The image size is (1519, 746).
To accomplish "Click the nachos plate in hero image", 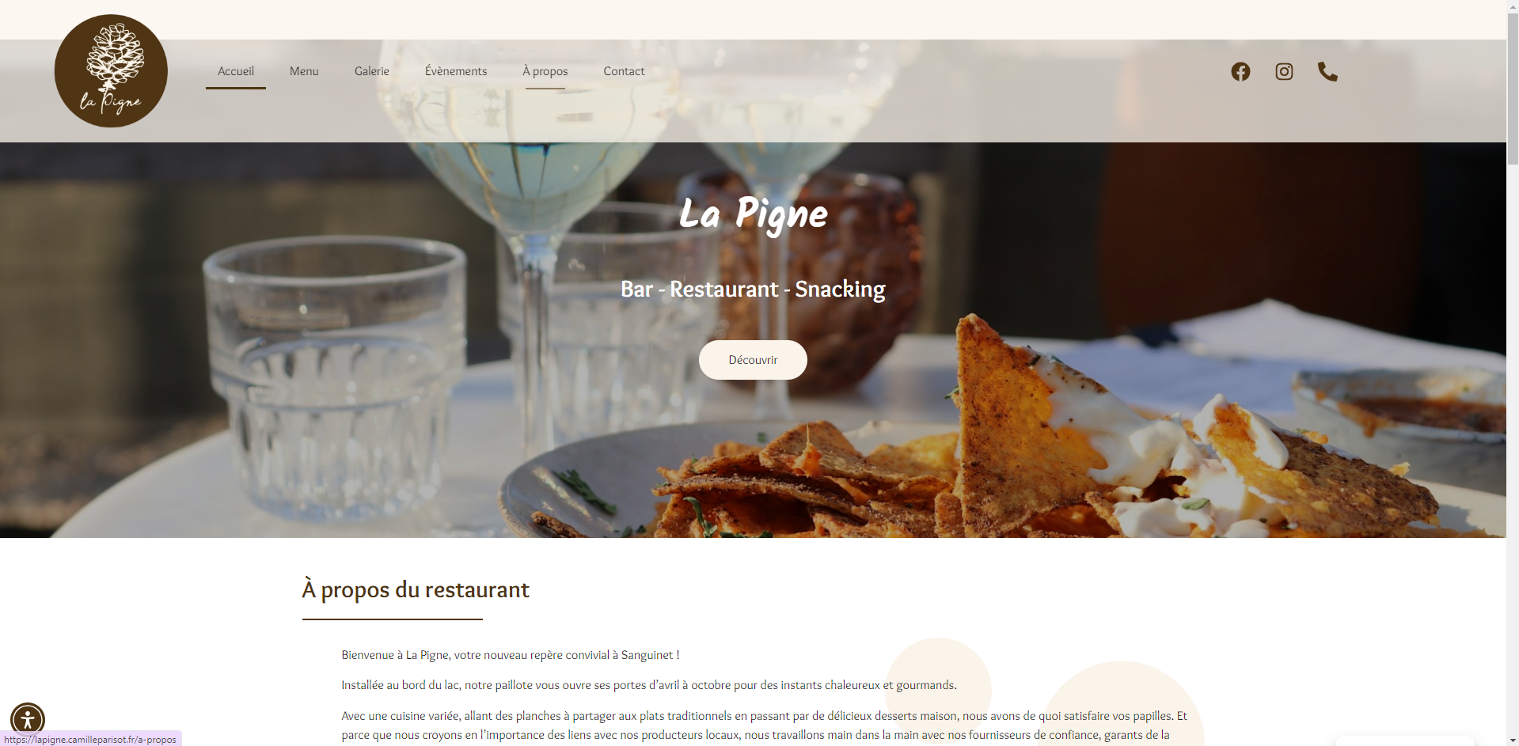I will point(989,451).
